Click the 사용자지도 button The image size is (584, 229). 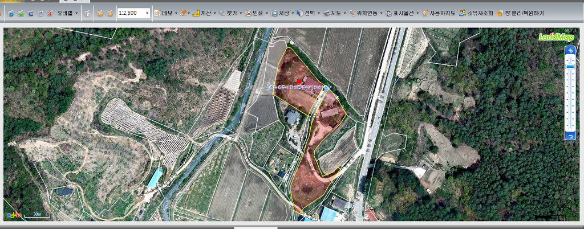tap(439, 13)
